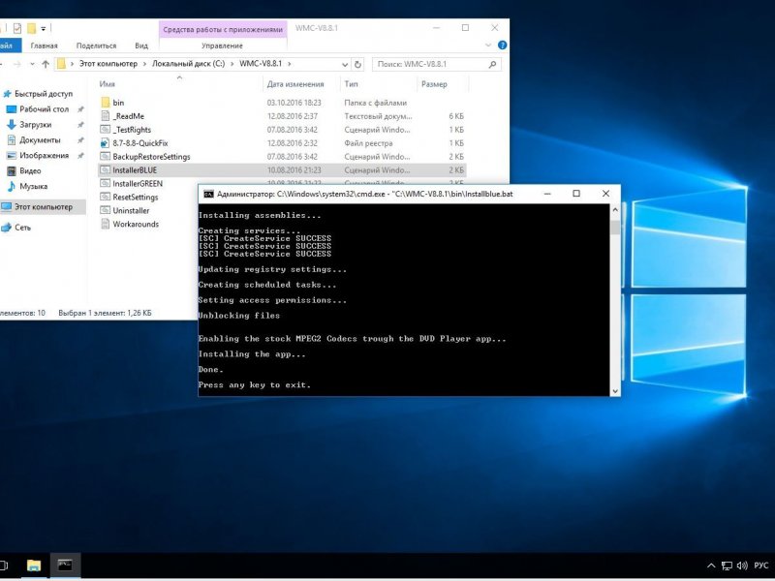Switch to the Поделиться ribbon tab
The width and height of the screenshot is (775, 581).
coord(96,46)
